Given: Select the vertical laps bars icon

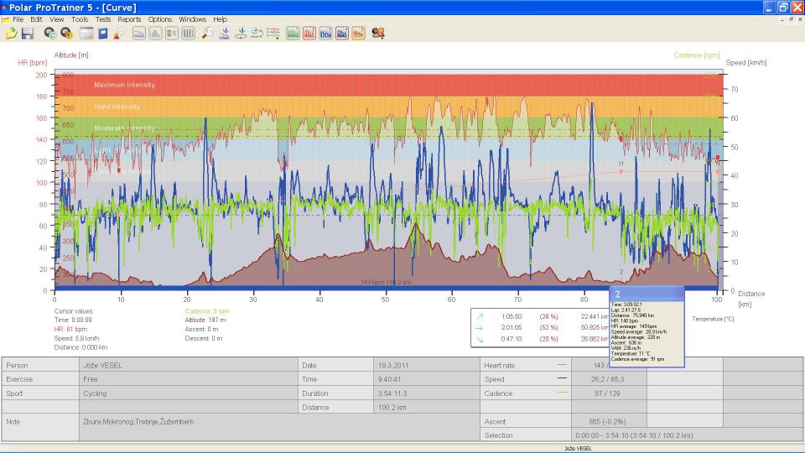Looking at the screenshot, I should pyautogui.click(x=189, y=34).
